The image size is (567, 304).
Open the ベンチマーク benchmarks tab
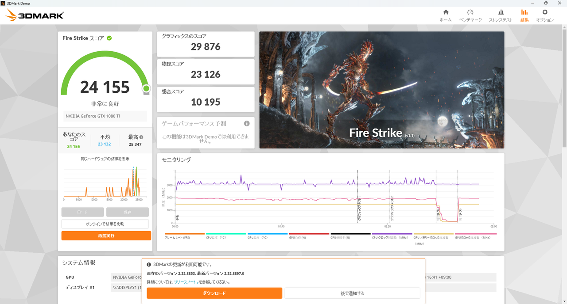coord(470,15)
